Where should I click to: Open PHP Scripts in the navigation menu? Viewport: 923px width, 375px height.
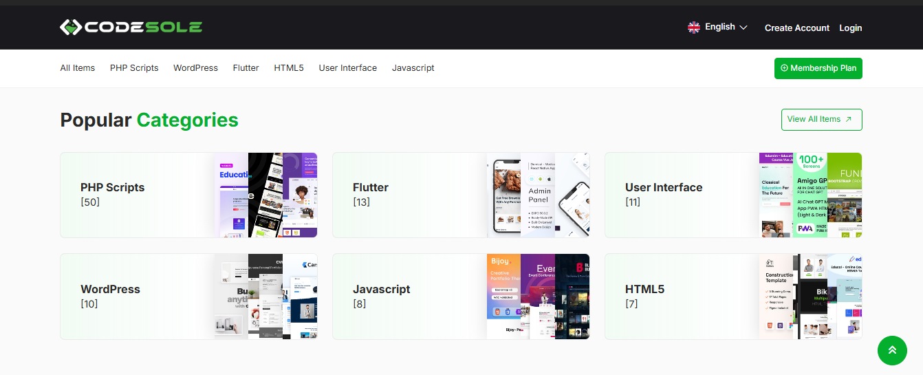134,68
